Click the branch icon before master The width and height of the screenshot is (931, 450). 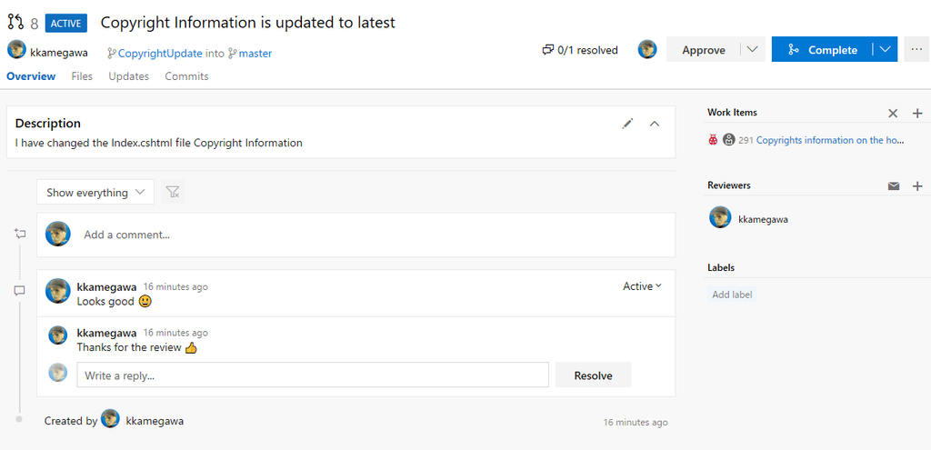pyautogui.click(x=232, y=54)
